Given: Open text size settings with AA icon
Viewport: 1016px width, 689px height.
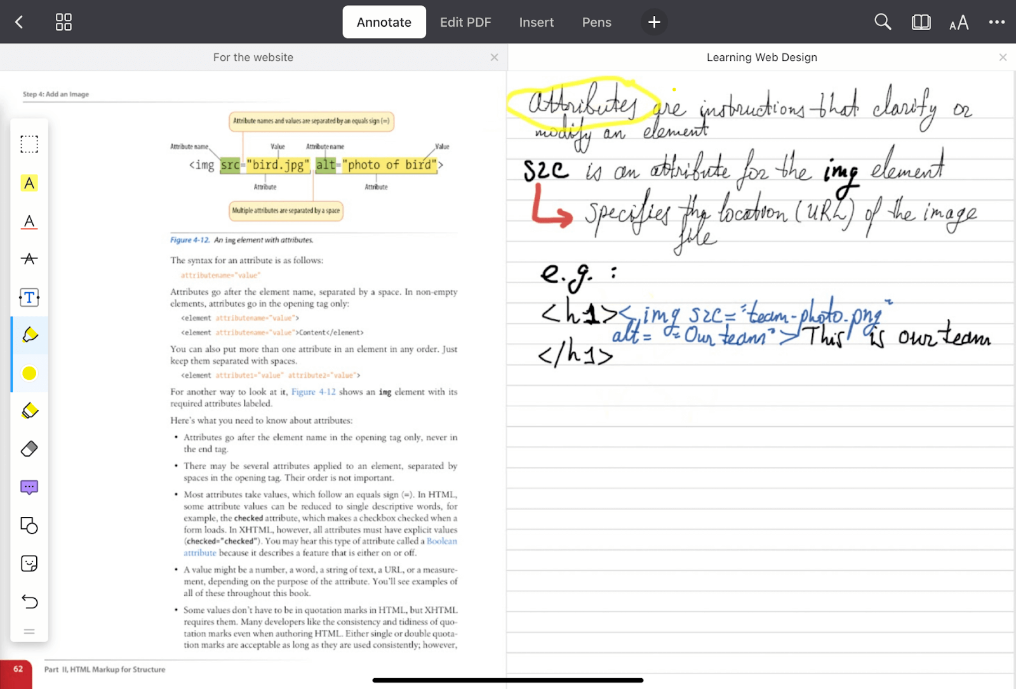Looking at the screenshot, I should coord(959,22).
